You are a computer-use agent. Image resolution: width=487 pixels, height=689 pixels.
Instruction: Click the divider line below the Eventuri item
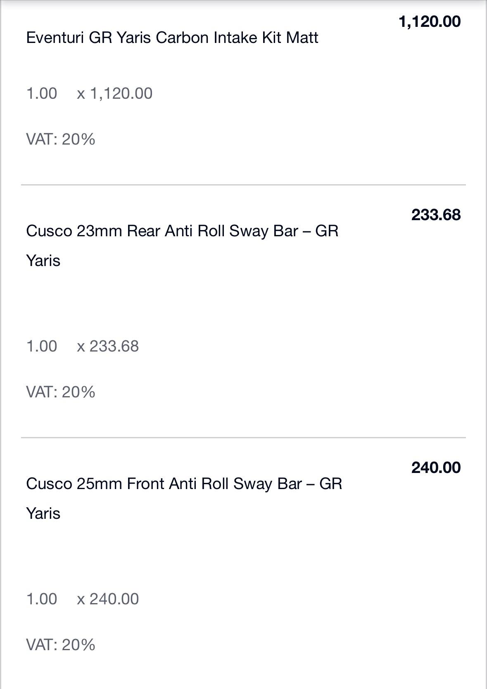pos(243,185)
